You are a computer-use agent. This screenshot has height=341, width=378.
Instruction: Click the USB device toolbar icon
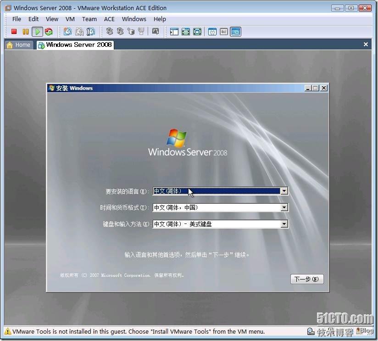[141, 31]
